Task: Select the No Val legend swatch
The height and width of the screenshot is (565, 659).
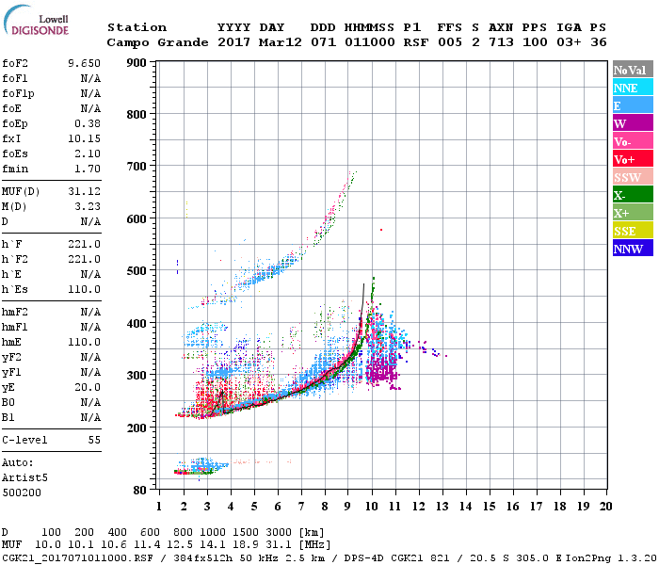Action: click(x=633, y=70)
